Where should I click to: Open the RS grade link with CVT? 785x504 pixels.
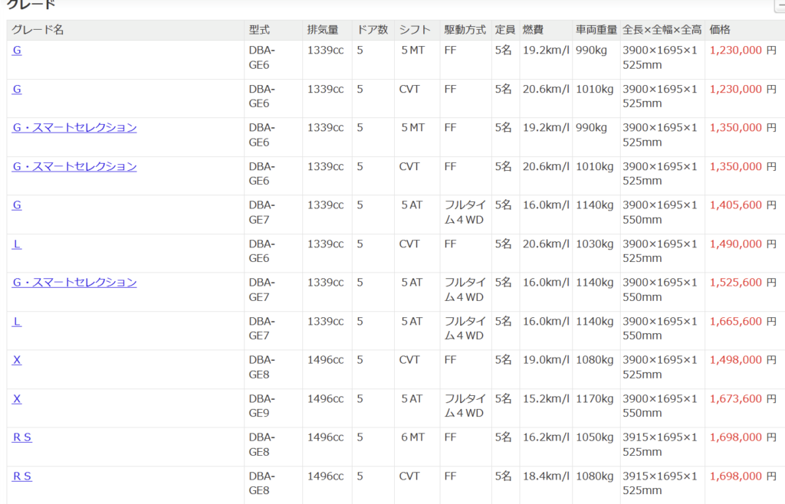click(22, 476)
